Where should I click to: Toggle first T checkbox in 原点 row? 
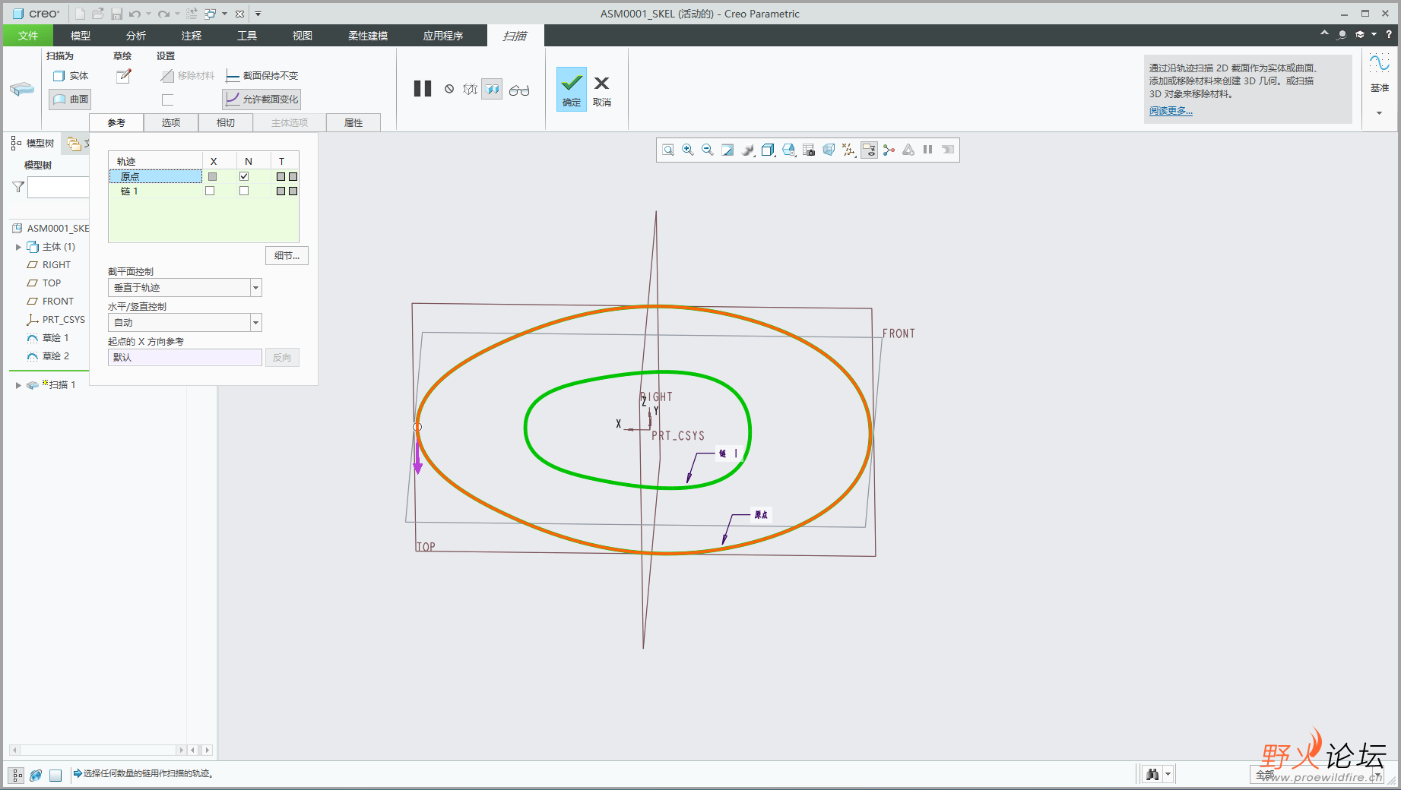click(x=281, y=176)
